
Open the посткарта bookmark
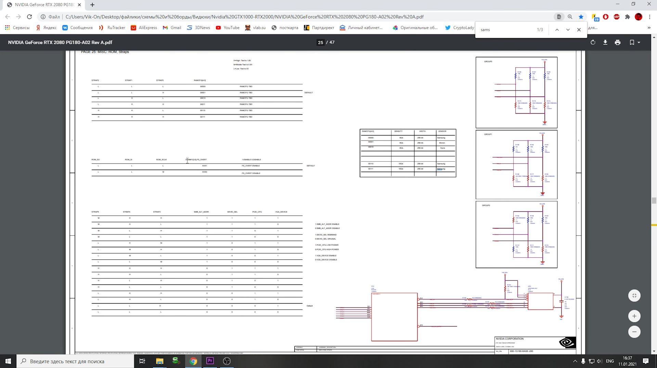[285, 28]
